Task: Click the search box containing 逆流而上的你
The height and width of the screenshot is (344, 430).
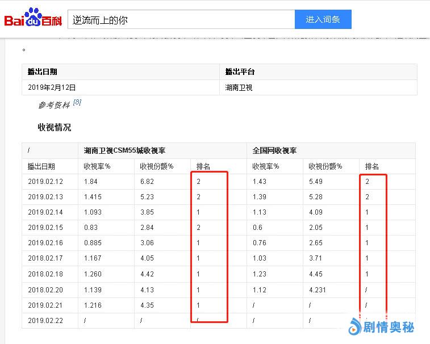Action: (x=181, y=19)
